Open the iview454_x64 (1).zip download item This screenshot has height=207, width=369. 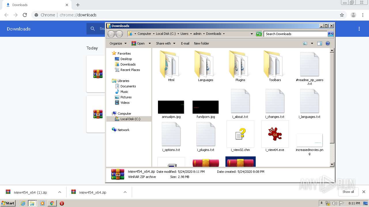[30, 192]
